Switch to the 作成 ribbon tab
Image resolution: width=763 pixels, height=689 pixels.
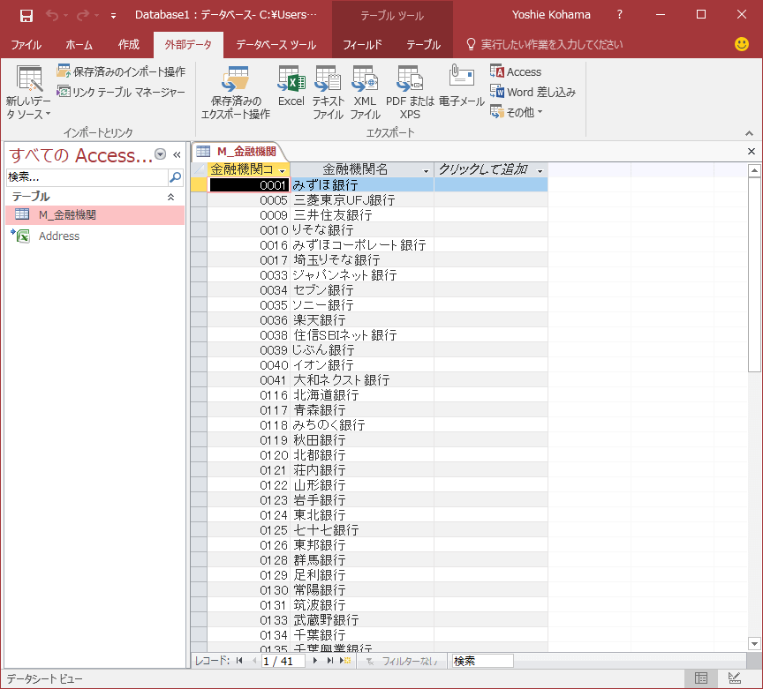point(128,45)
